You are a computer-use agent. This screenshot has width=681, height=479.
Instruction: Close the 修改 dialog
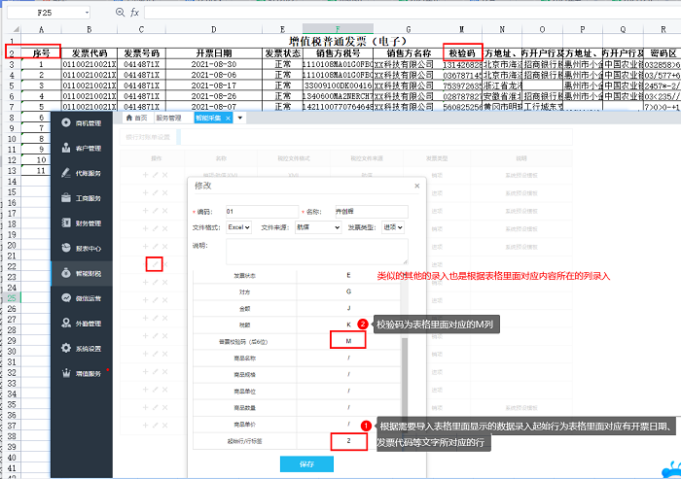pyautogui.click(x=415, y=186)
